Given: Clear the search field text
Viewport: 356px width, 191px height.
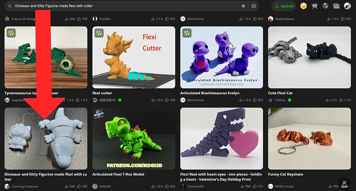Looking at the screenshot, I should click(243, 6).
